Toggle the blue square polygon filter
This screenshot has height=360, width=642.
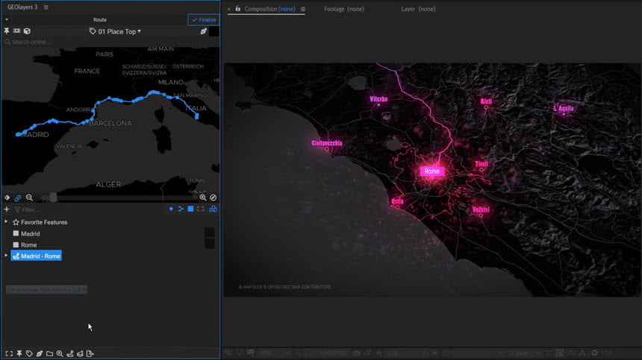point(190,209)
